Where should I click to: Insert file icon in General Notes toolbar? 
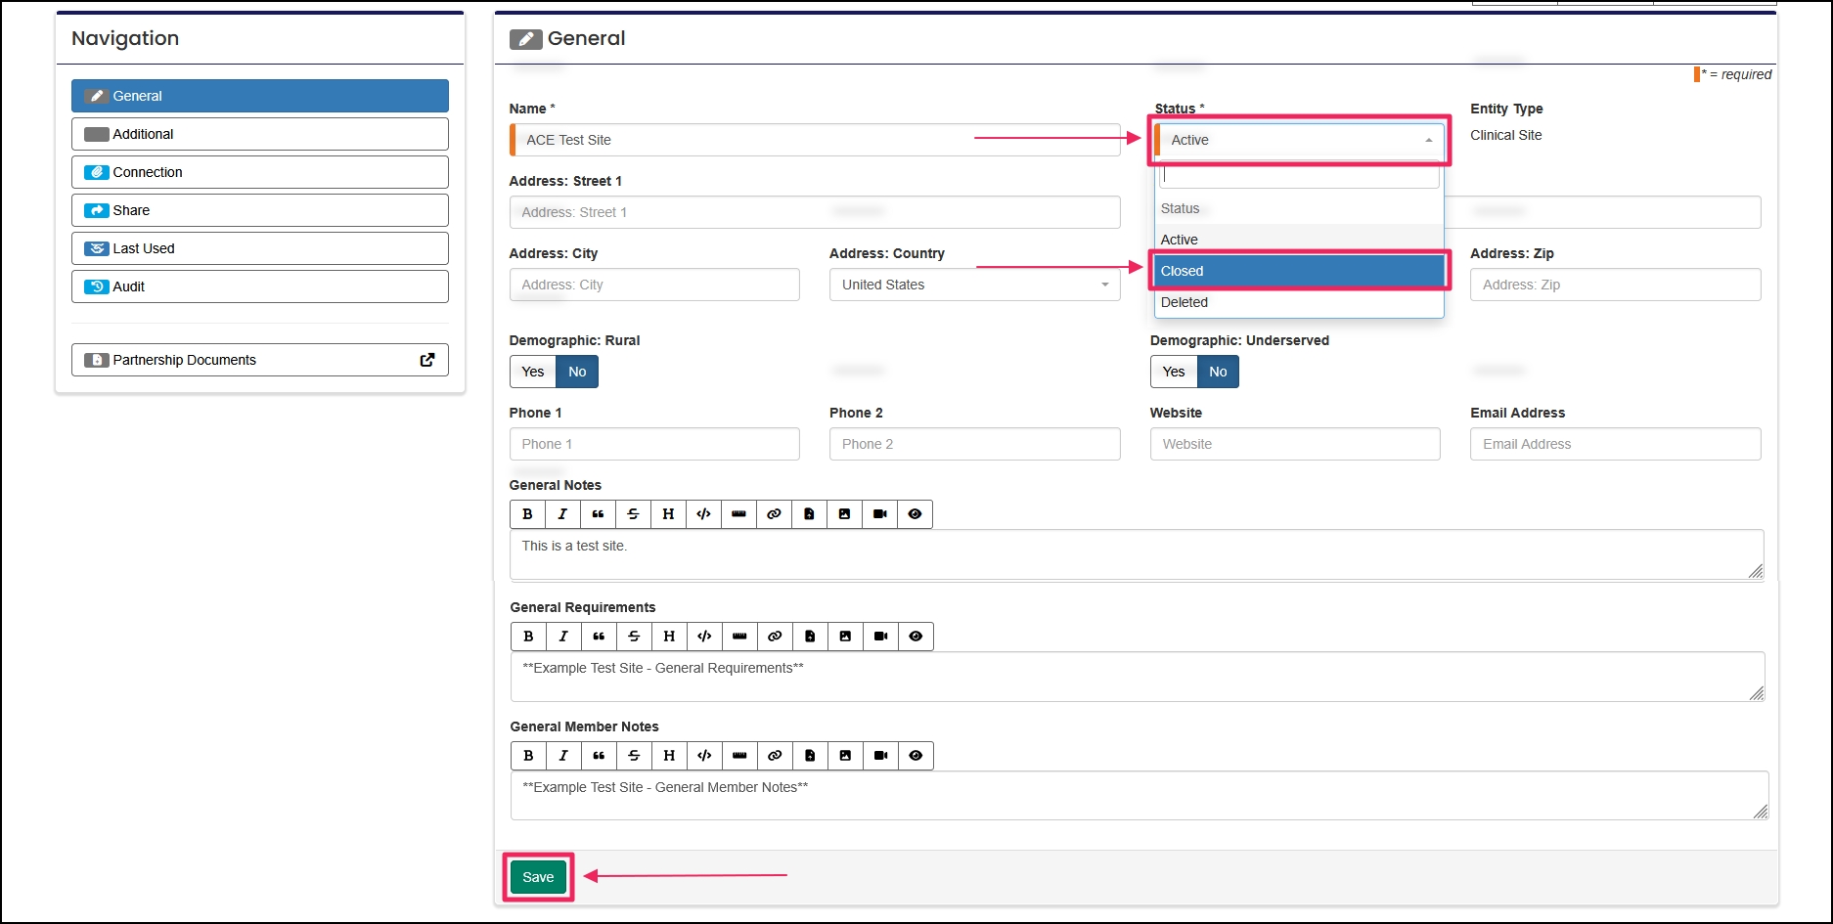tap(809, 514)
